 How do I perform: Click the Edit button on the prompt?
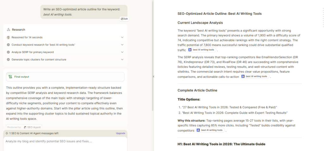(124, 19)
